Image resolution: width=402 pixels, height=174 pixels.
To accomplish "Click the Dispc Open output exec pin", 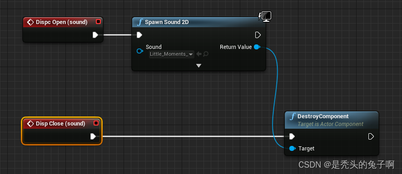I will (x=95, y=35).
